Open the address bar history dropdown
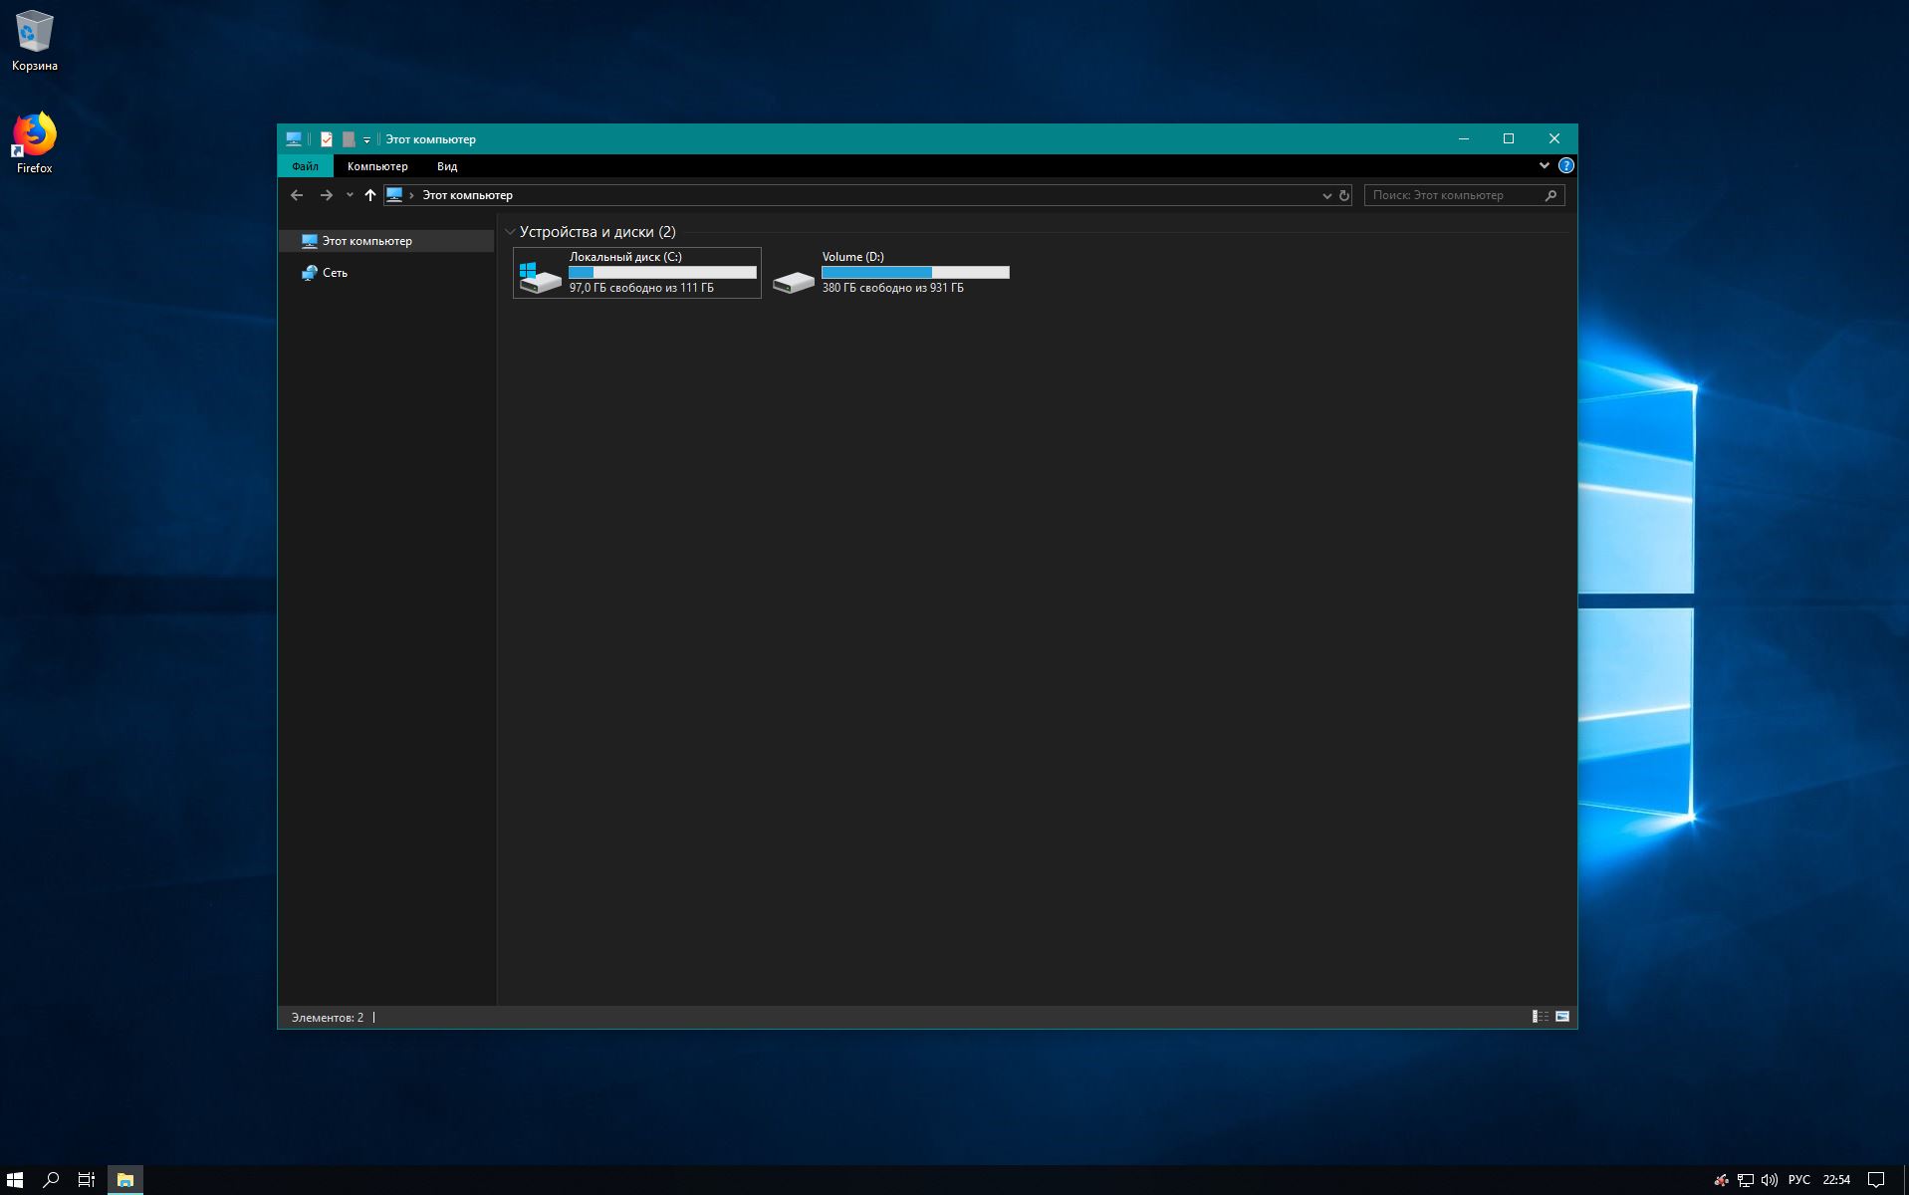The image size is (1909, 1195). tap(1326, 195)
